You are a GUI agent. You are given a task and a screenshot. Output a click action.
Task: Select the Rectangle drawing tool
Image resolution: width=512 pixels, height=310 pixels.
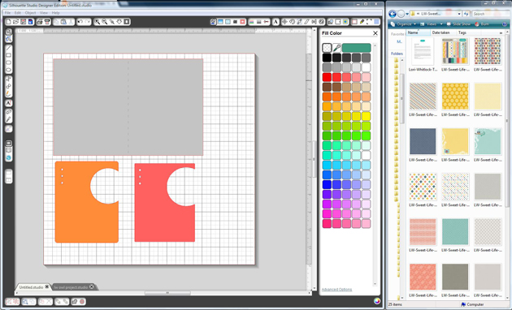pyautogui.click(x=9, y=55)
